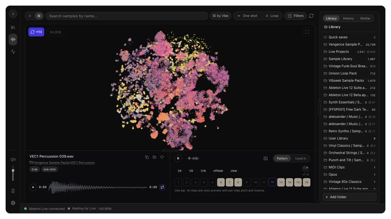Filter to Loop samples
Screen dimensions: 391x219
[272, 16]
